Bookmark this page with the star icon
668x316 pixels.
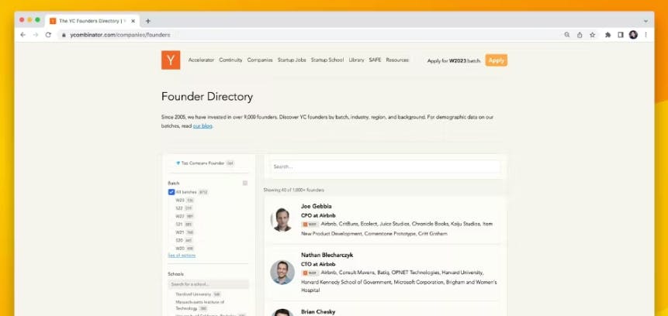[x=592, y=35]
